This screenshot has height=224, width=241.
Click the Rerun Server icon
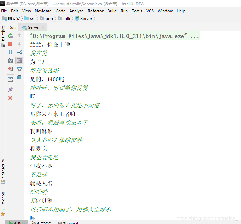[x=10, y=36]
